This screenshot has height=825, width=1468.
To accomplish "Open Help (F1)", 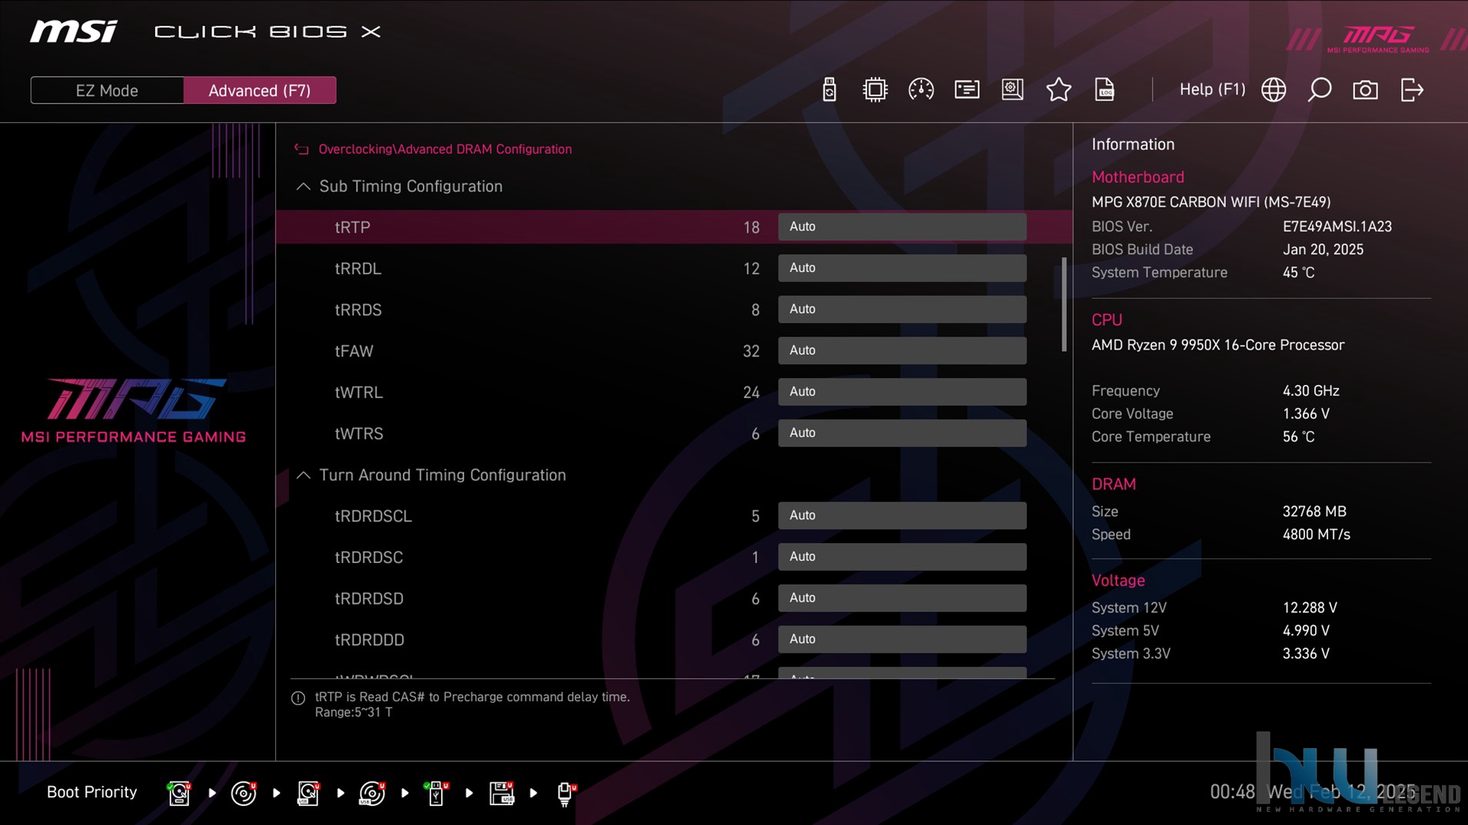I will pos(1212,90).
